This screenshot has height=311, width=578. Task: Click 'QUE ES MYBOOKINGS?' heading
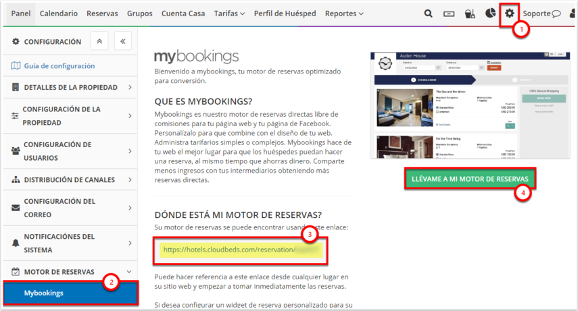(x=203, y=102)
